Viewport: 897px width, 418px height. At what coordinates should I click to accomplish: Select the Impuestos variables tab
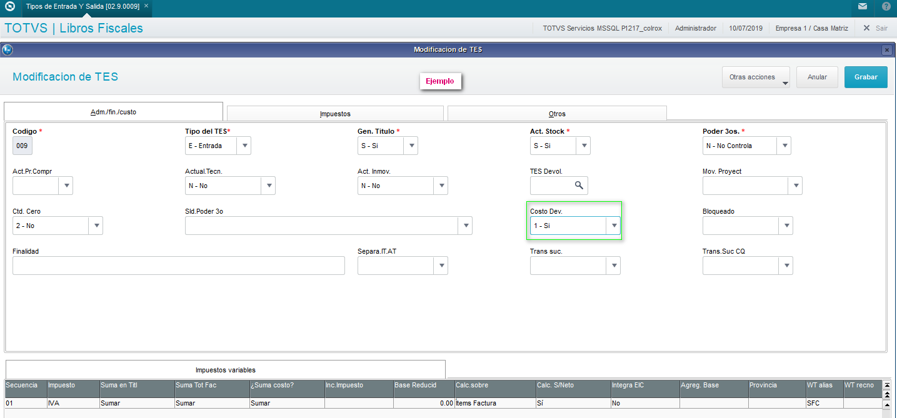[225, 369]
